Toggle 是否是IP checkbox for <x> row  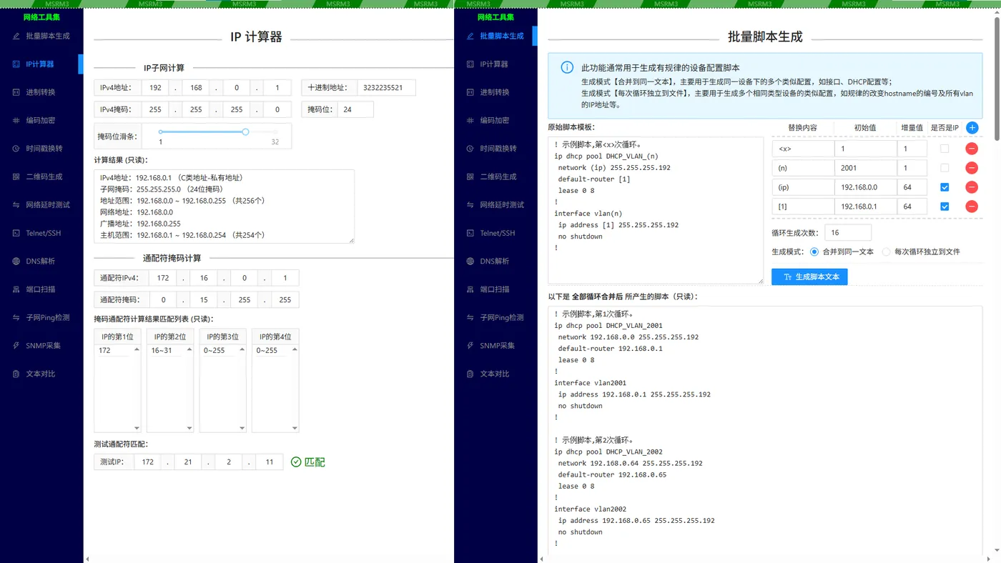pos(945,149)
